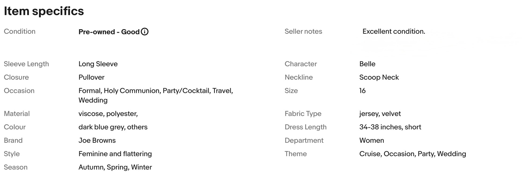Click the dark blue grey colour value
Viewport: 522px width, 181px height.
[x=113, y=127]
